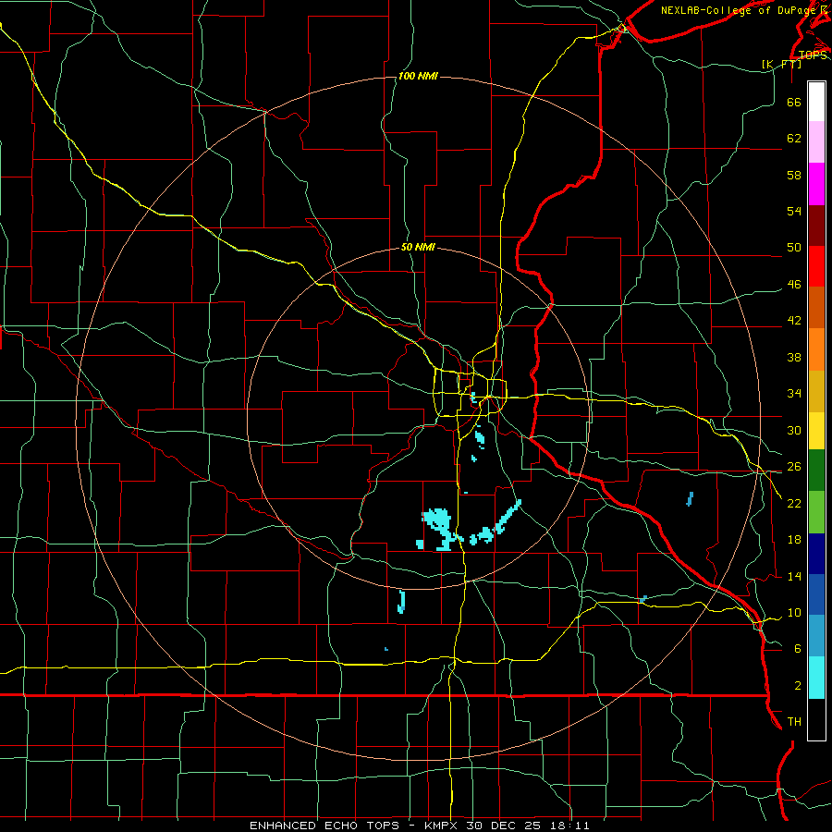Click the "[K FT]" units label
The image size is (832, 832).
click(x=781, y=64)
